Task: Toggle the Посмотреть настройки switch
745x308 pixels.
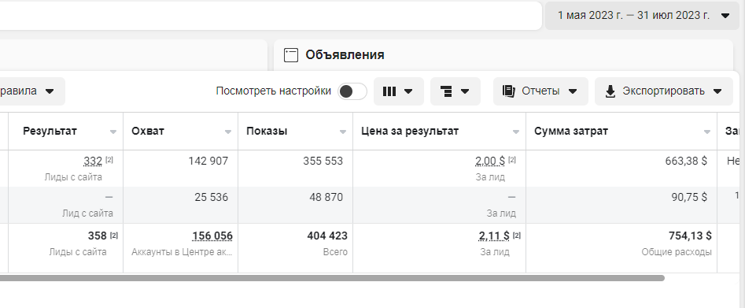Action: point(352,91)
